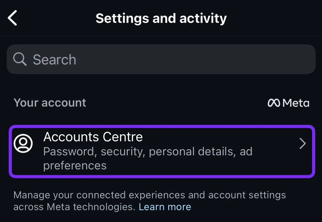Click the magnifying glass search icon
Viewport: 322px width, 222px height.
pos(20,59)
